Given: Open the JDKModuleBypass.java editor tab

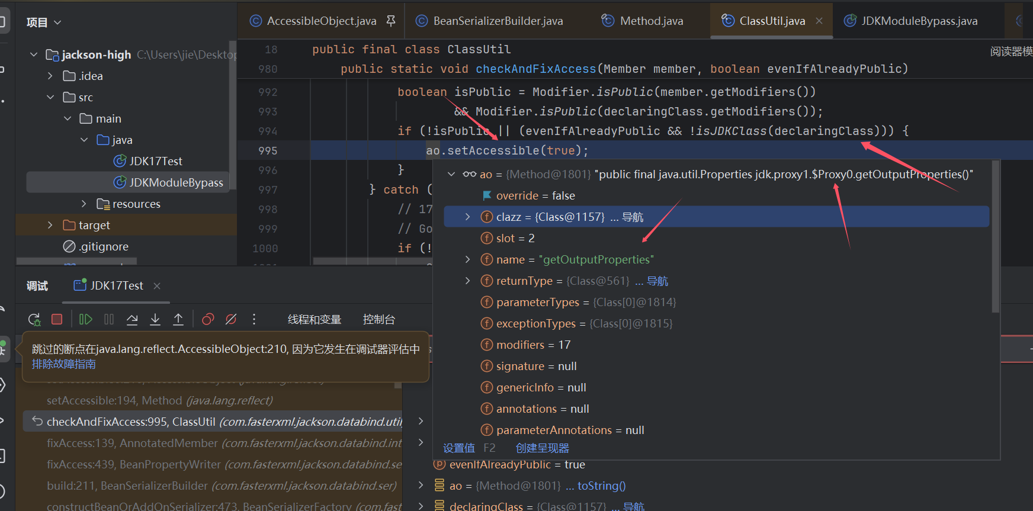Looking at the screenshot, I should point(919,21).
